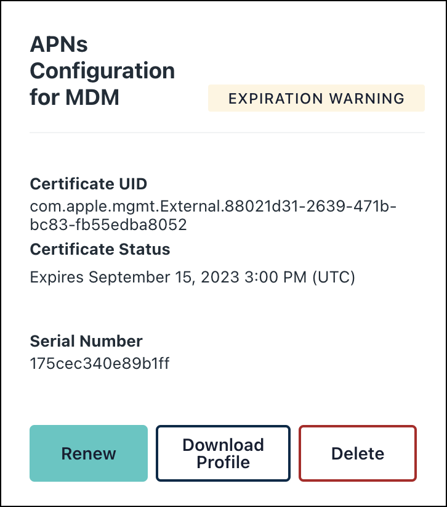Select the com.apple.mgmt.External UID text line
447x507 pixels.
tap(213, 207)
